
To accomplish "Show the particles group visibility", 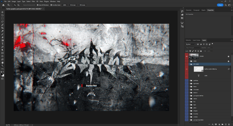I will [187, 81].
